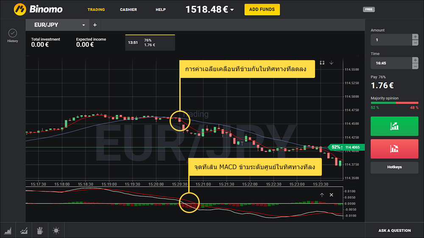Image resolution: width=424 pixels, height=238 pixels.
Task: Add a new asset tab
Action: coord(95,25)
